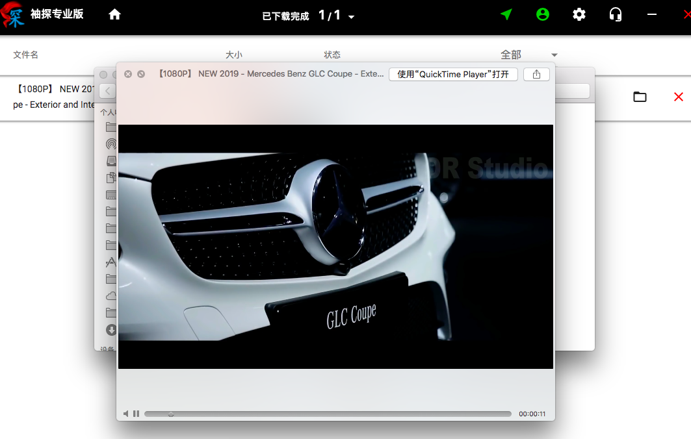Click the Quick Look video title text

click(x=270, y=74)
